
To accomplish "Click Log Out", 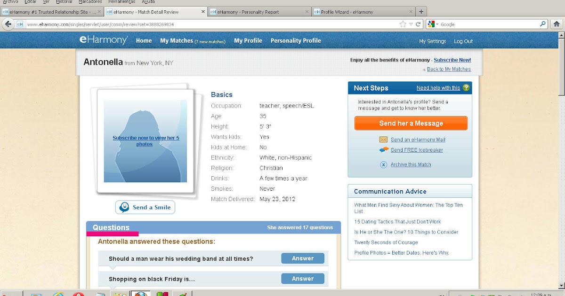I will (x=463, y=41).
